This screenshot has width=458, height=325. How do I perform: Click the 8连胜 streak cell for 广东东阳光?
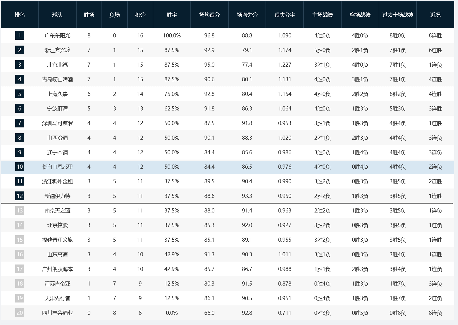(x=435, y=36)
